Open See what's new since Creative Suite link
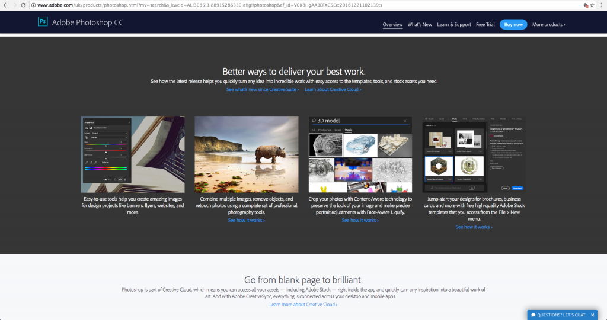 [x=263, y=89]
